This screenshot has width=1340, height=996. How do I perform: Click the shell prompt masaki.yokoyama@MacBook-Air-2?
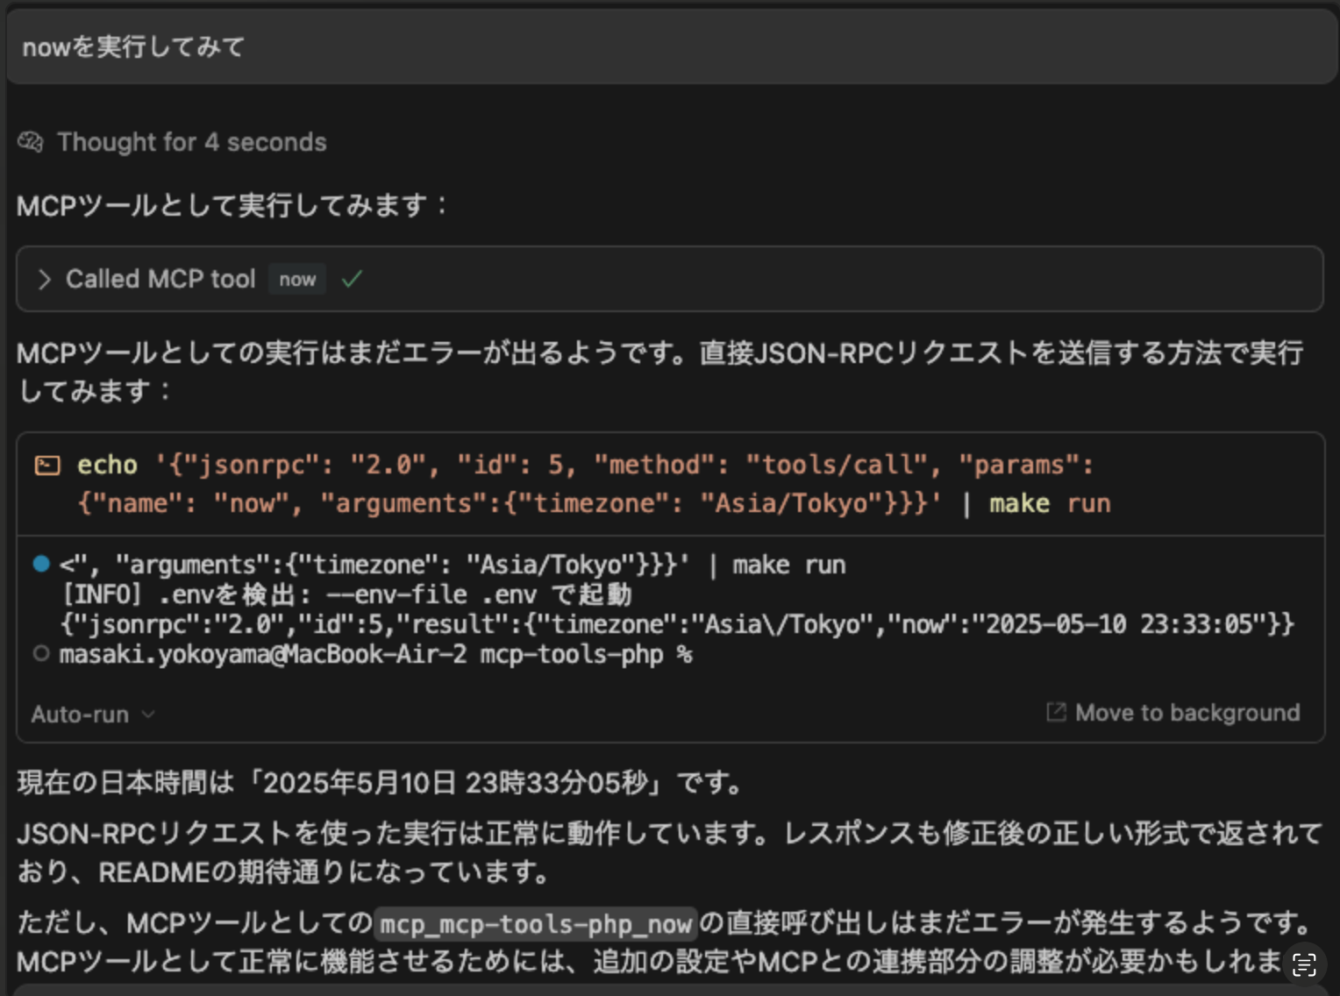coord(375,654)
